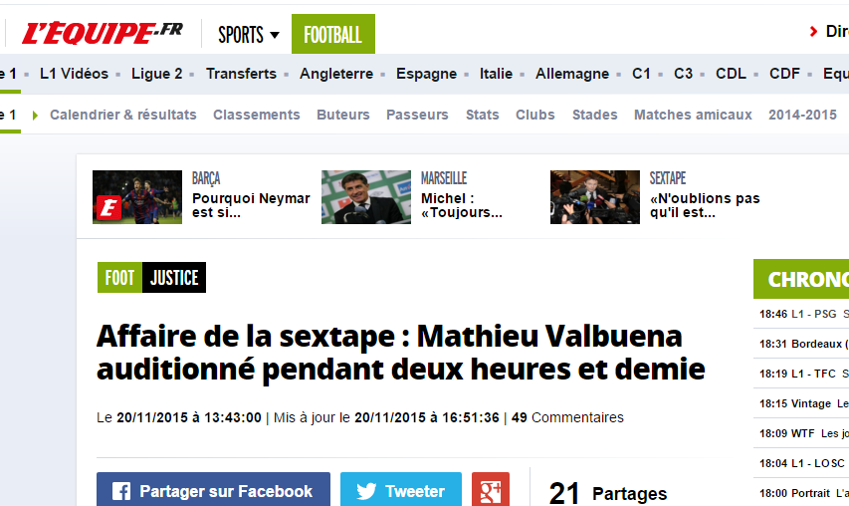
Task: Open the Transferts section
Action: (x=241, y=74)
